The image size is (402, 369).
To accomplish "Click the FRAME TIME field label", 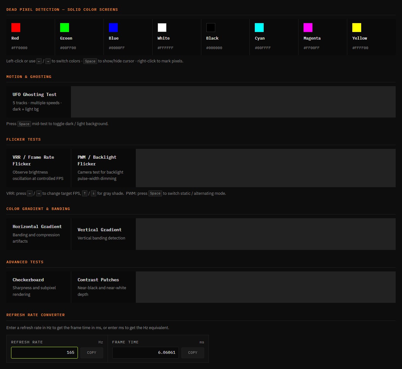I will click(125, 342).
